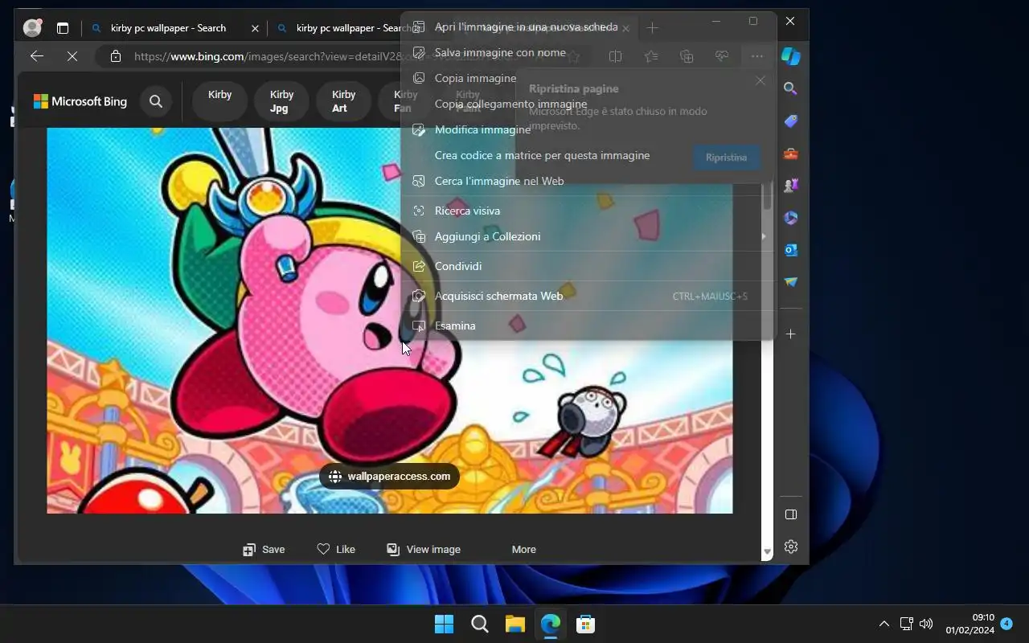Open the tab actions menu icon
This screenshot has height=643, width=1029.
63,28
